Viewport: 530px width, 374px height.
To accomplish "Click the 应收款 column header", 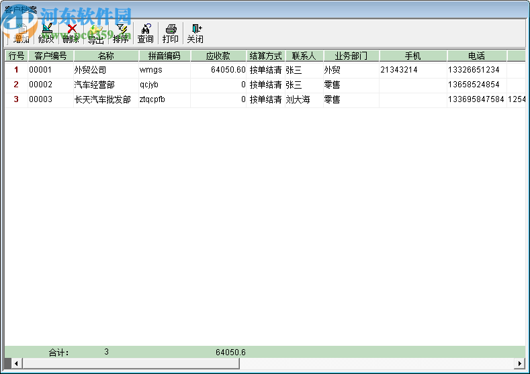I will (x=218, y=56).
